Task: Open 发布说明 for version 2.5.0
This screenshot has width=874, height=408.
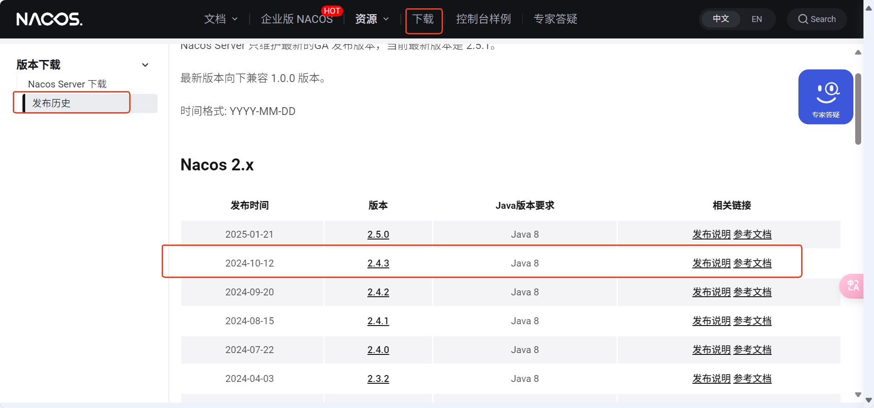Action: (711, 234)
